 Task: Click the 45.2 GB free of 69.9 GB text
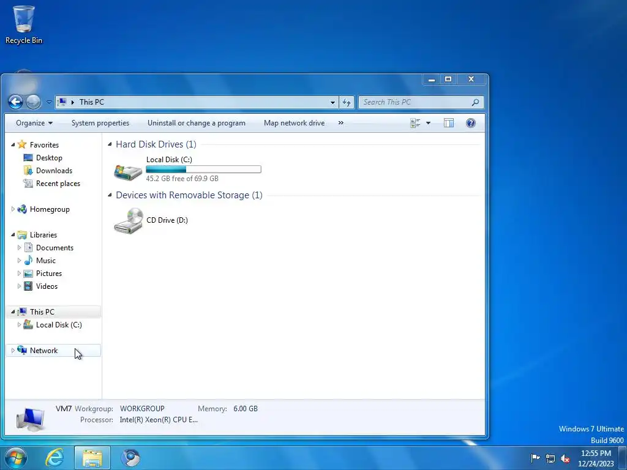182,179
